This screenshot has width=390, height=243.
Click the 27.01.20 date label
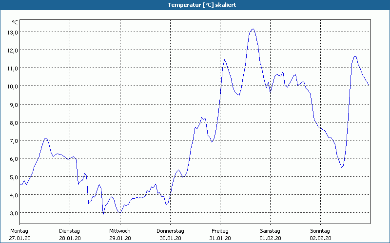[x=19, y=238]
